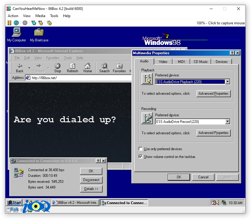Screen dimensions: 252x220
Task: Expand the Recording preferred device dropdown
Action: pos(228,122)
